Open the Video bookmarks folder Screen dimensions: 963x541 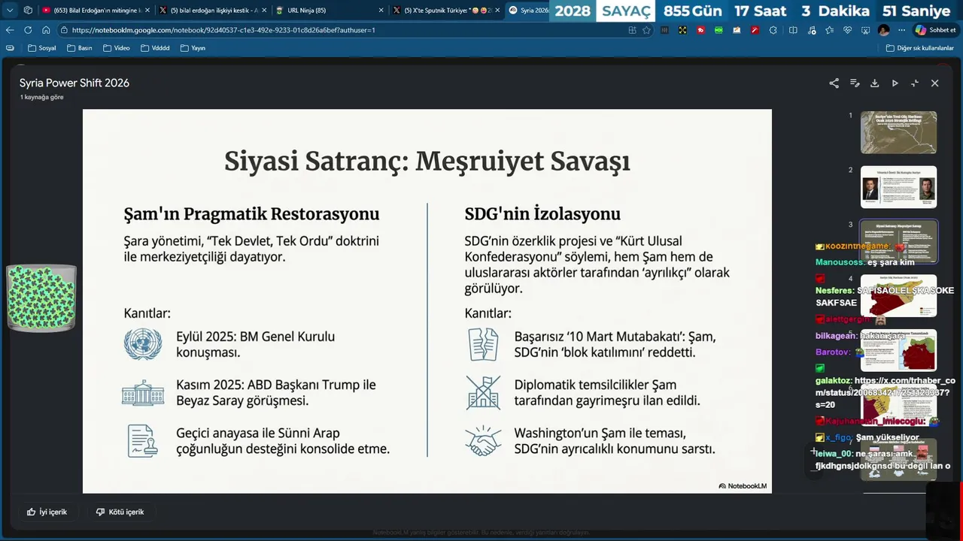pos(117,48)
